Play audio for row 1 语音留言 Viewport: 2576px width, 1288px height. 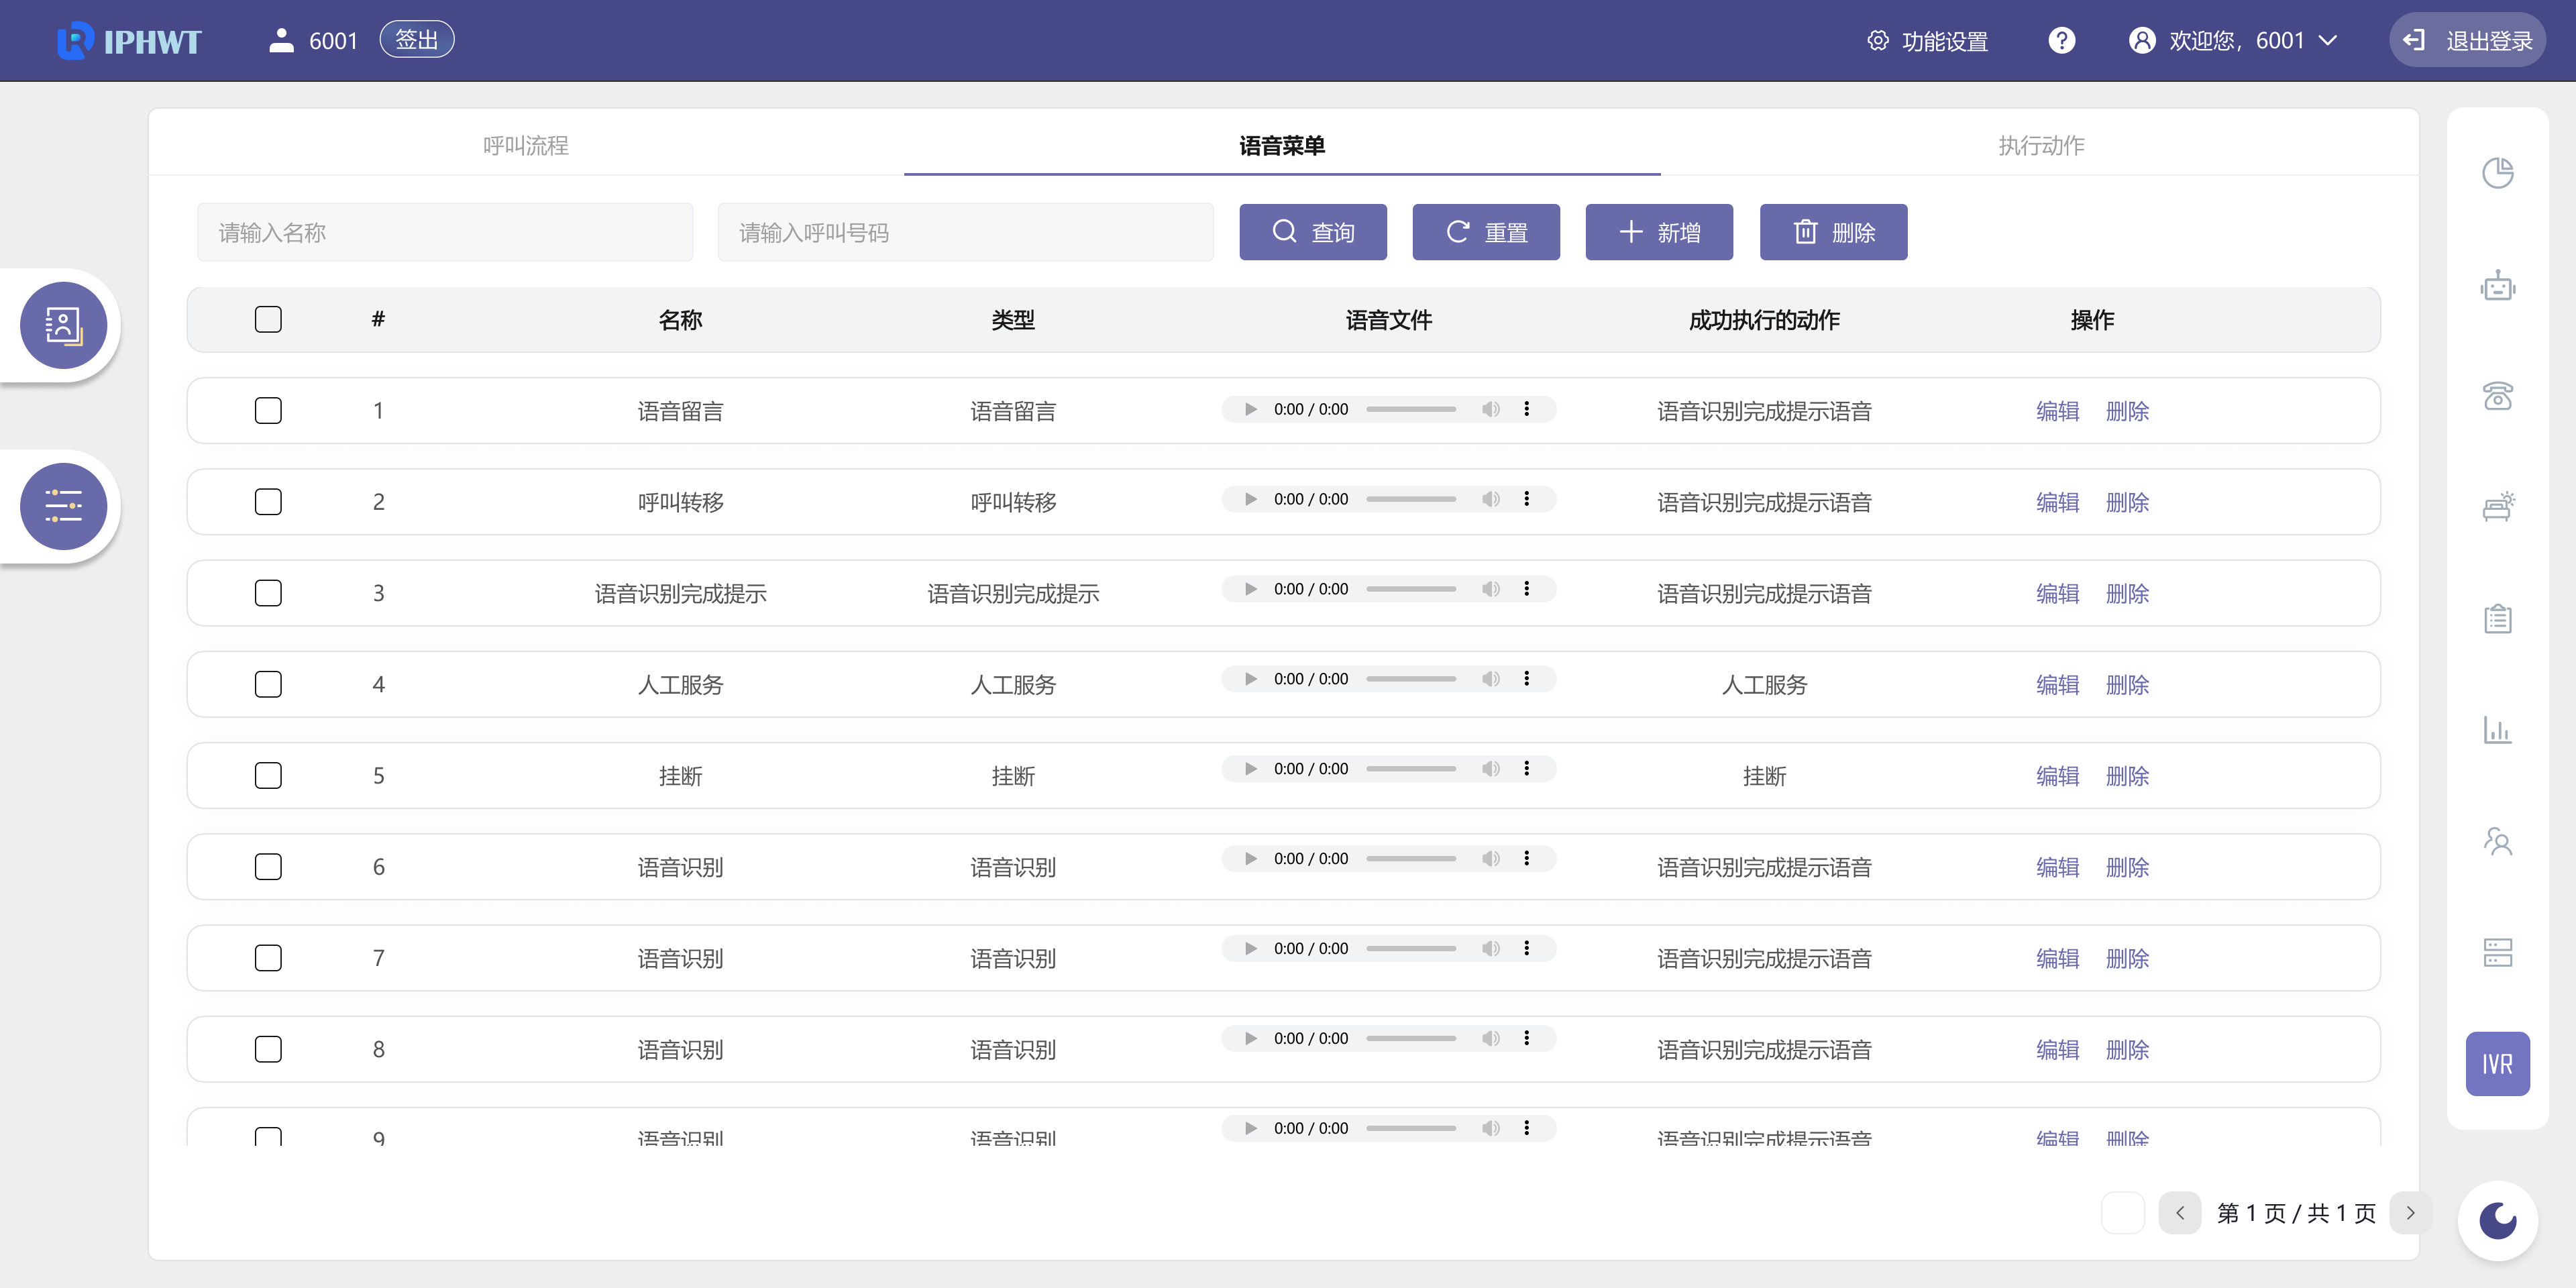[x=1250, y=409]
